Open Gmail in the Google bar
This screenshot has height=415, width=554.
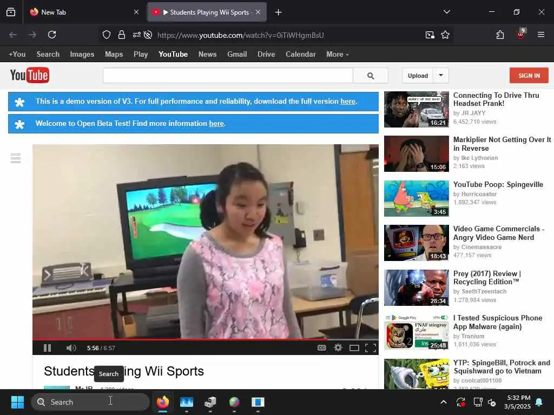pyautogui.click(x=237, y=55)
